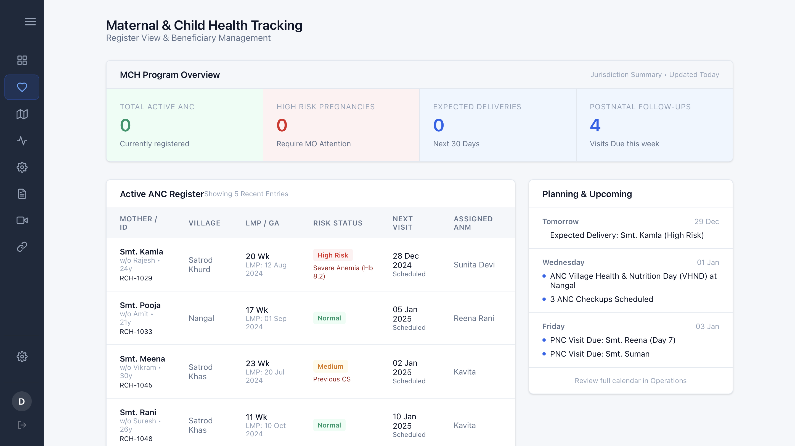This screenshot has width=795, height=446.
Task: Click Satrod Khurd village cell
Action: (x=201, y=264)
